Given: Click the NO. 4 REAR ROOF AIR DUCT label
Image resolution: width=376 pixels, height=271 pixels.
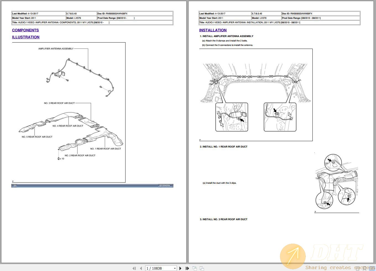Looking at the screenshot, I should coord(68,126).
